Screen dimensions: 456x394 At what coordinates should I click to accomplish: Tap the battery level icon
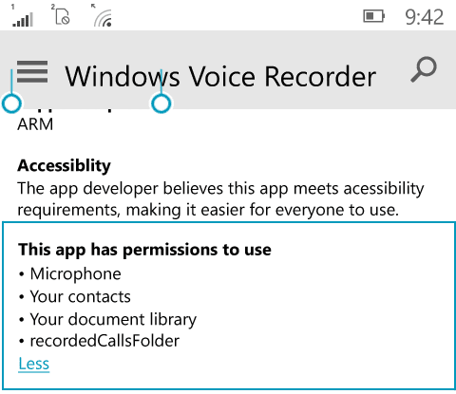(x=373, y=16)
